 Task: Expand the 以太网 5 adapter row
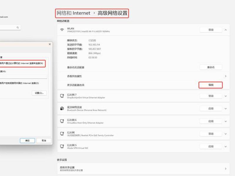226,146
